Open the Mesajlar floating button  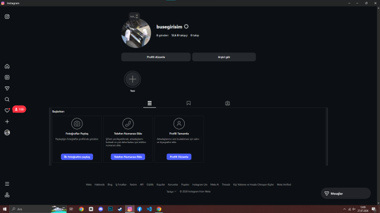pyautogui.click(x=346, y=194)
